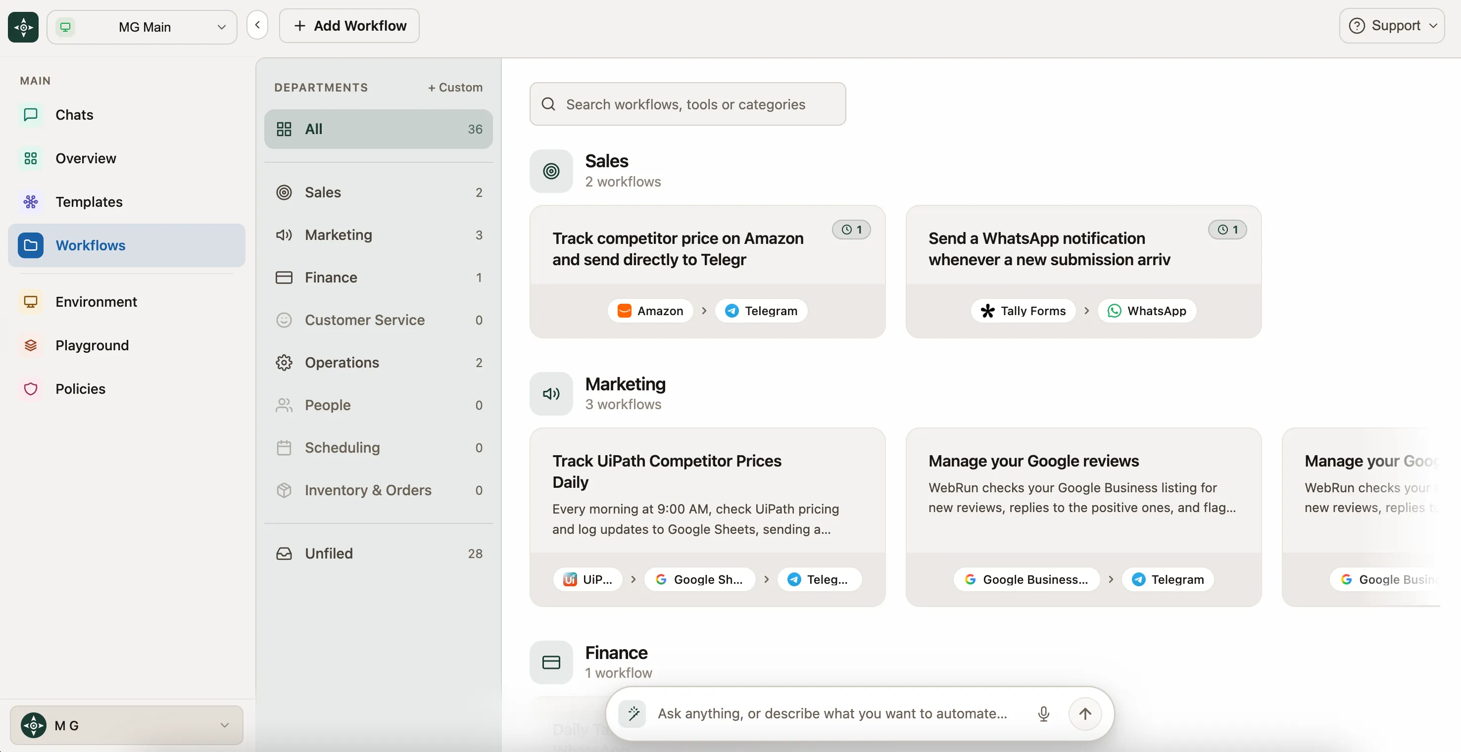
Task: Click the Google Business... chip with Telegram beside it
Action: click(x=1026, y=580)
